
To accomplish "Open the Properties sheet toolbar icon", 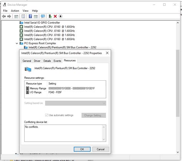I will [x=23, y=16].
